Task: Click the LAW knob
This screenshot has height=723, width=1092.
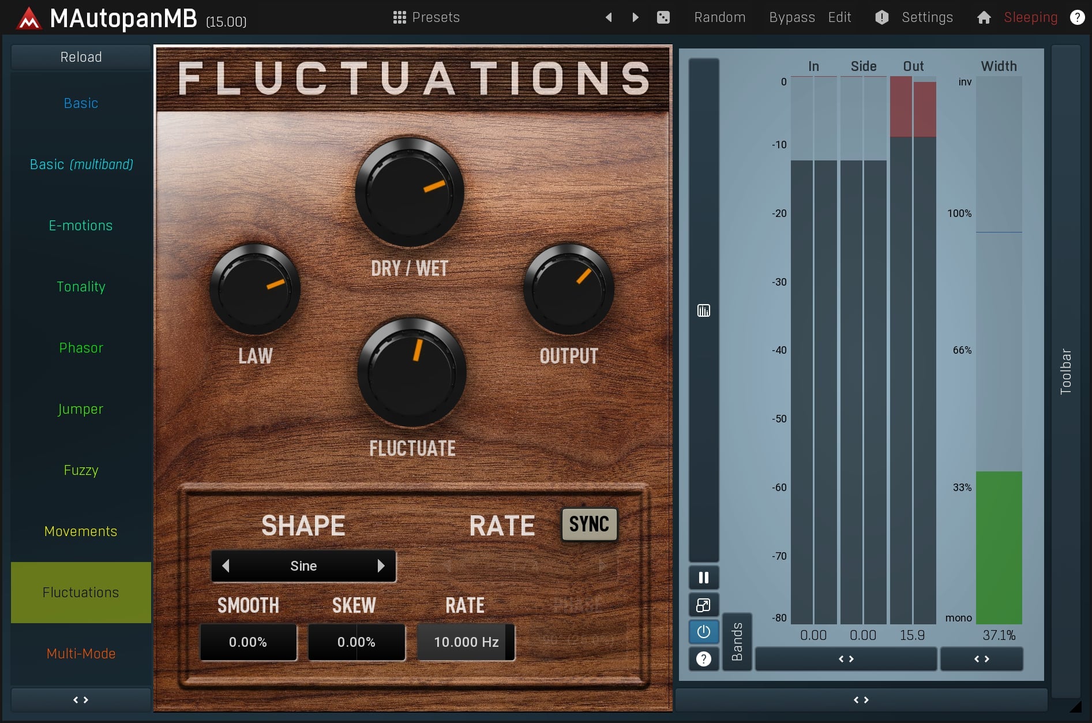Action: 255,289
